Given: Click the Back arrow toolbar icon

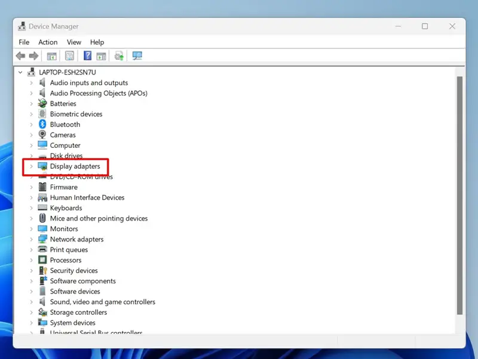Looking at the screenshot, I should click(x=20, y=55).
